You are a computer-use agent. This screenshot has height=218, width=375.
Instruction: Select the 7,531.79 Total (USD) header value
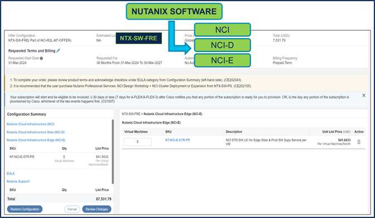click(x=279, y=40)
